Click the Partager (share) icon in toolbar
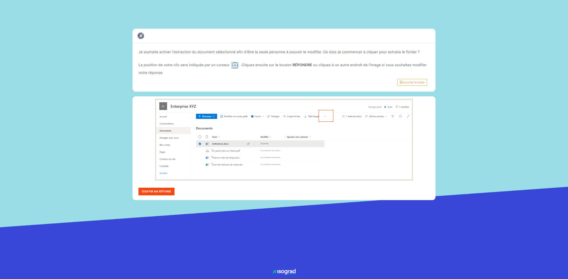The width and height of the screenshot is (568, 279). (x=268, y=116)
